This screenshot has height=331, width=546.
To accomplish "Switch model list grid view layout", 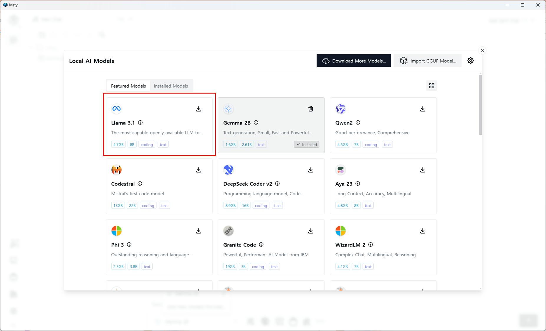I will tap(431, 86).
